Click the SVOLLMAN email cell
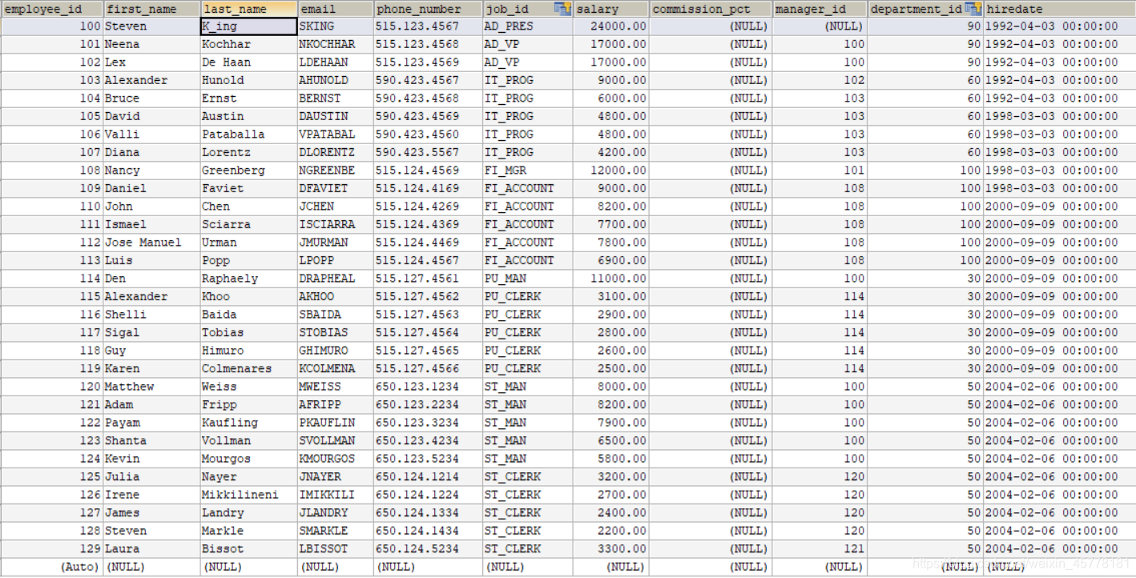1136x578 pixels. (336, 440)
